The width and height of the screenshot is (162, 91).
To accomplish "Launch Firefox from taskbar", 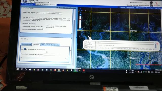I will [55, 70].
